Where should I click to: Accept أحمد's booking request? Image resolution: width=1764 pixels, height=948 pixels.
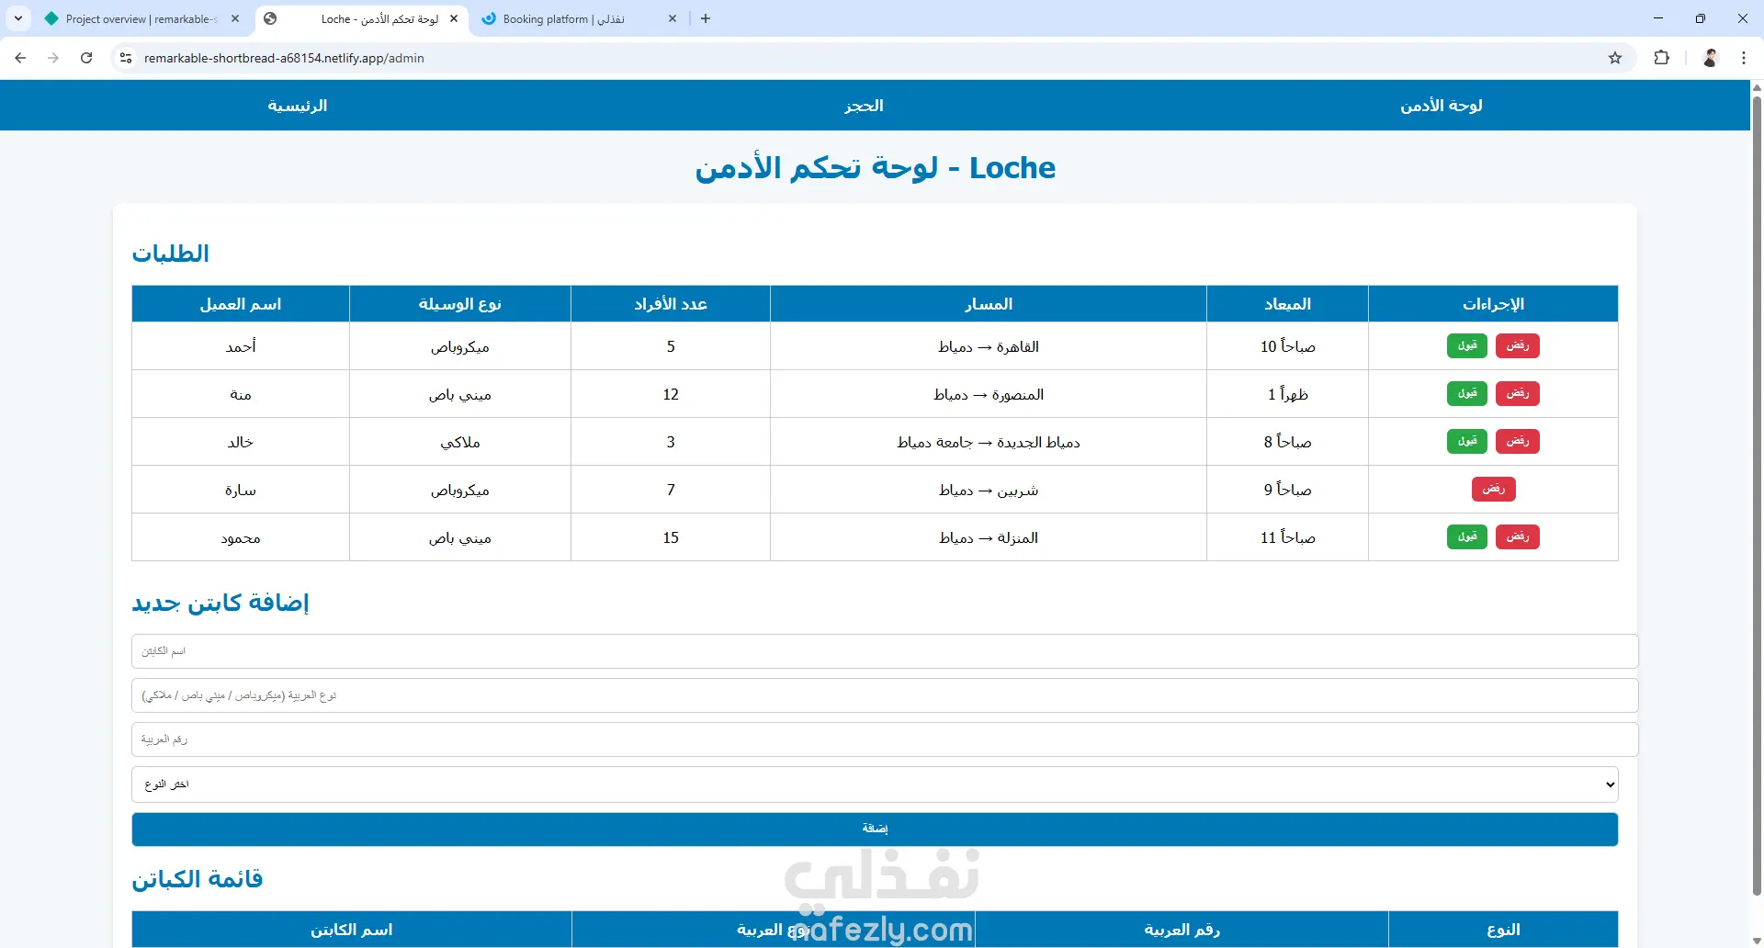[1467, 346]
